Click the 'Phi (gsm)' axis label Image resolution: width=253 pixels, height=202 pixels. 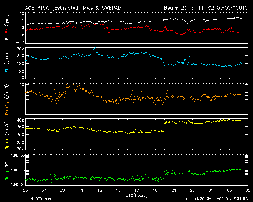coord(7,63)
